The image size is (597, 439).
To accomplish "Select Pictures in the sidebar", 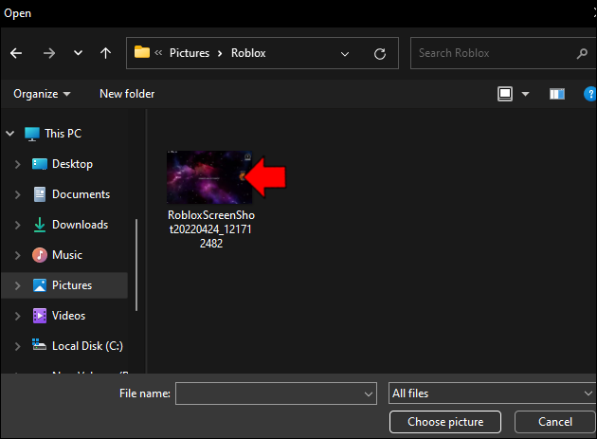I will (63, 285).
